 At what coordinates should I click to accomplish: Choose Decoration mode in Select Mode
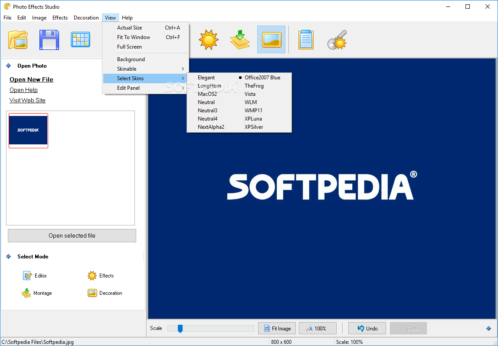[x=105, y=293]
